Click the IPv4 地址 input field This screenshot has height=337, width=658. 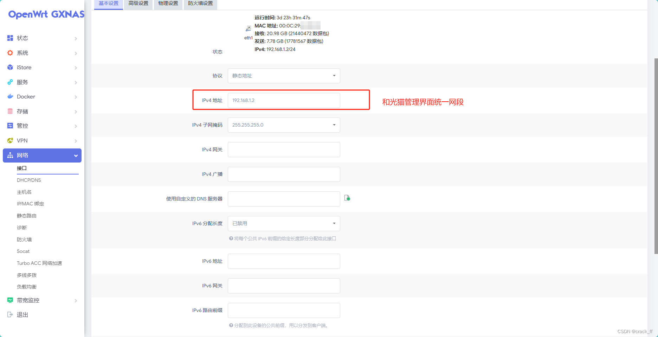click(x=284, y=100)
